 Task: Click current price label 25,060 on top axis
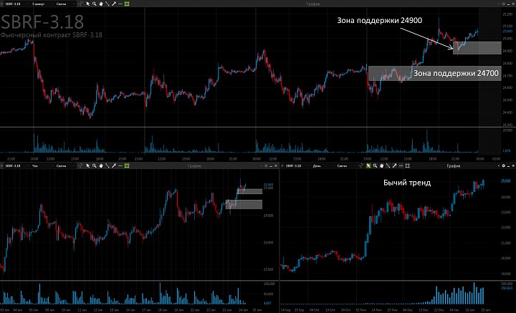(508, 32)
